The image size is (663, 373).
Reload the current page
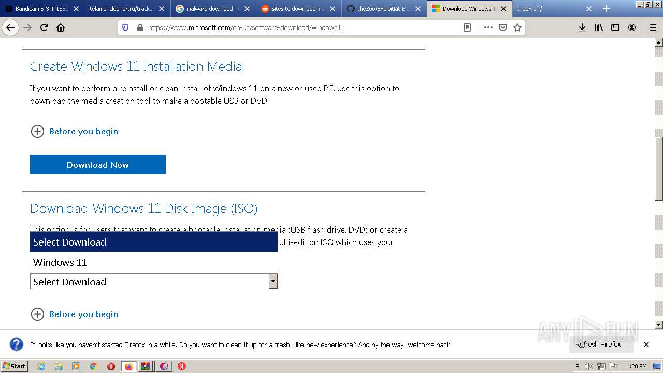coord(44,27)
